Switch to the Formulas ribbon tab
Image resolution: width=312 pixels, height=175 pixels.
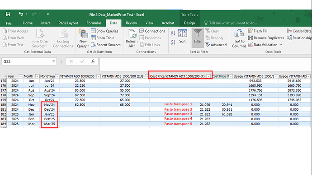point(94,23)
